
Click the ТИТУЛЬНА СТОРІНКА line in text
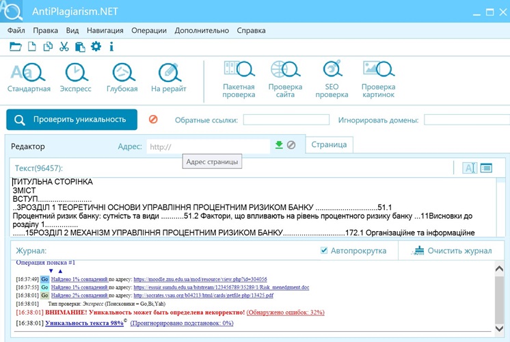click(53, 181)
